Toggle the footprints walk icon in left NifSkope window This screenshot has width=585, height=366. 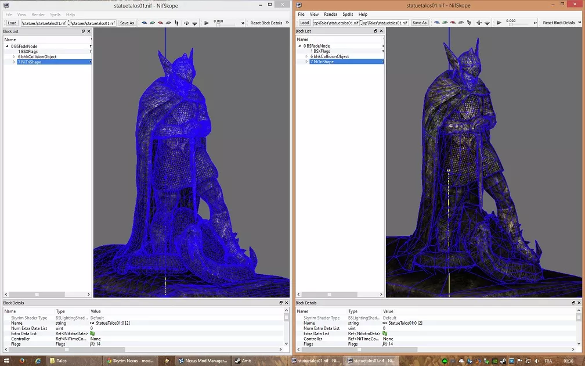click(x=176, y=23)
